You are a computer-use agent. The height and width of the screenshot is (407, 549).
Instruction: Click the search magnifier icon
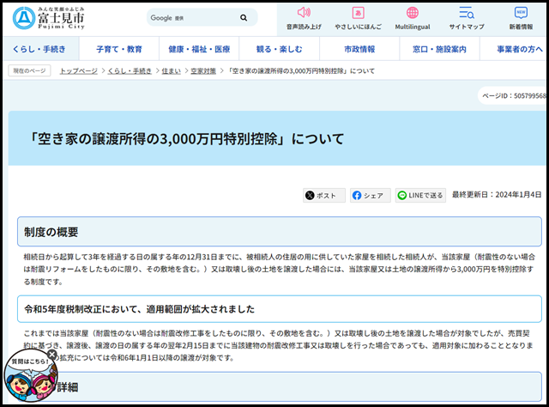[x=244, y=17]
